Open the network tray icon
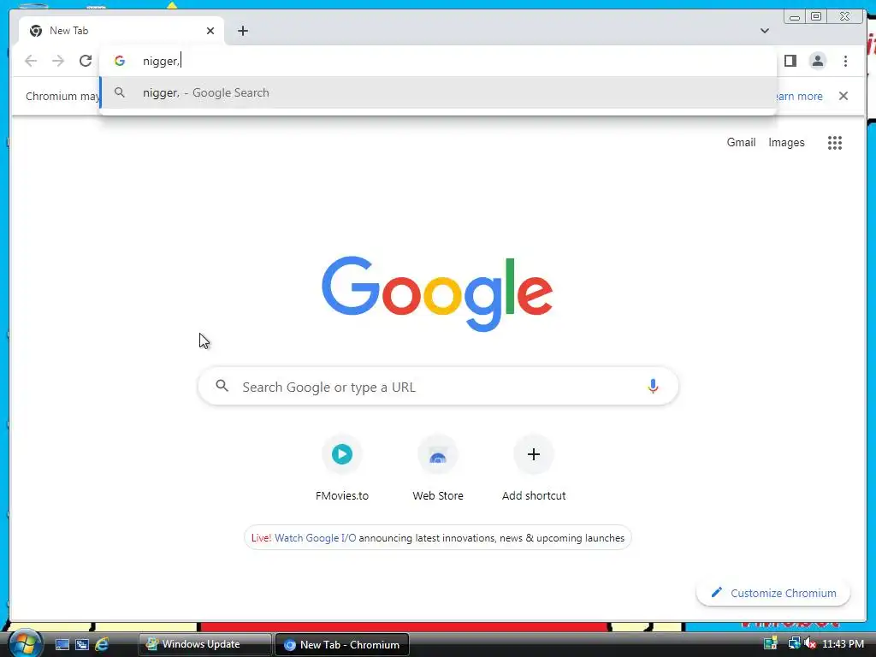 click(793, 644)
